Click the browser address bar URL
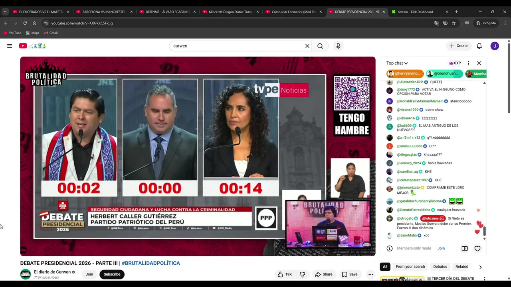 coord(82,23)
